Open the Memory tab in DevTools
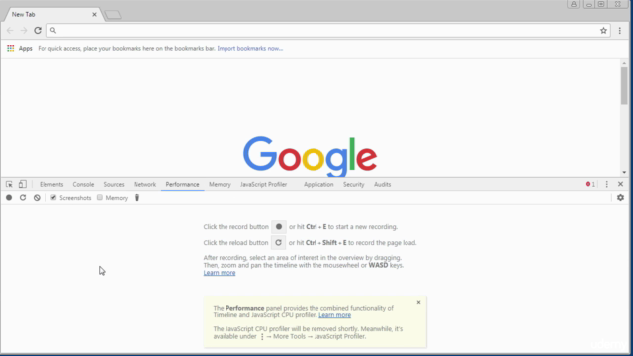Screen dimensions: 633x356 tap(220, 185)
